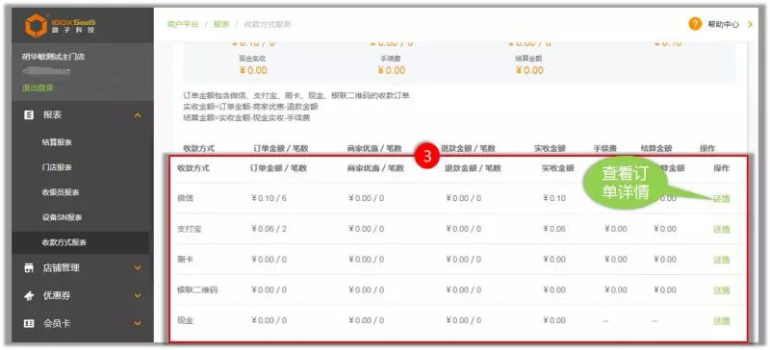Click the 店铺管理 shop icon
Image resolution: width=770 pixels, height=350 pixels.
pyautogui.click(x=29, y=268)
